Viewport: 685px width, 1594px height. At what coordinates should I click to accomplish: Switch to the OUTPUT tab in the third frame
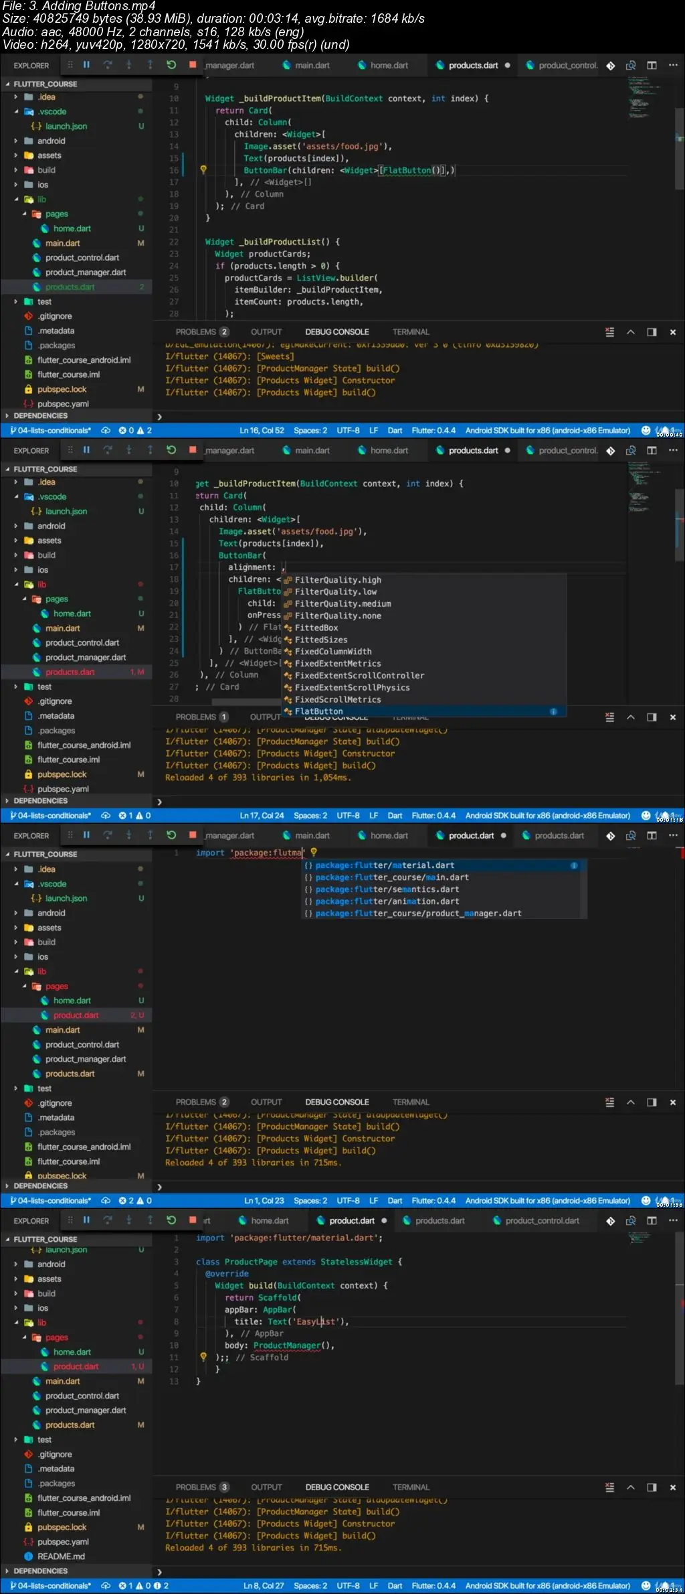click(x=266, y=1102)
